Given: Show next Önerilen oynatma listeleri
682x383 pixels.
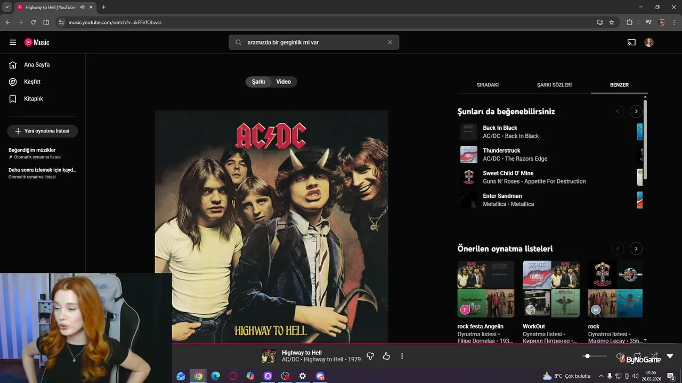Looking at the screenshot, I should (x=636, y=248).
